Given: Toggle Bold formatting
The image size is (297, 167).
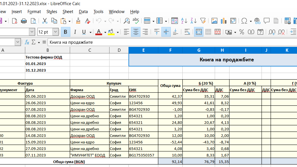Looking at the screenshot, I should [x=66, y=32].
